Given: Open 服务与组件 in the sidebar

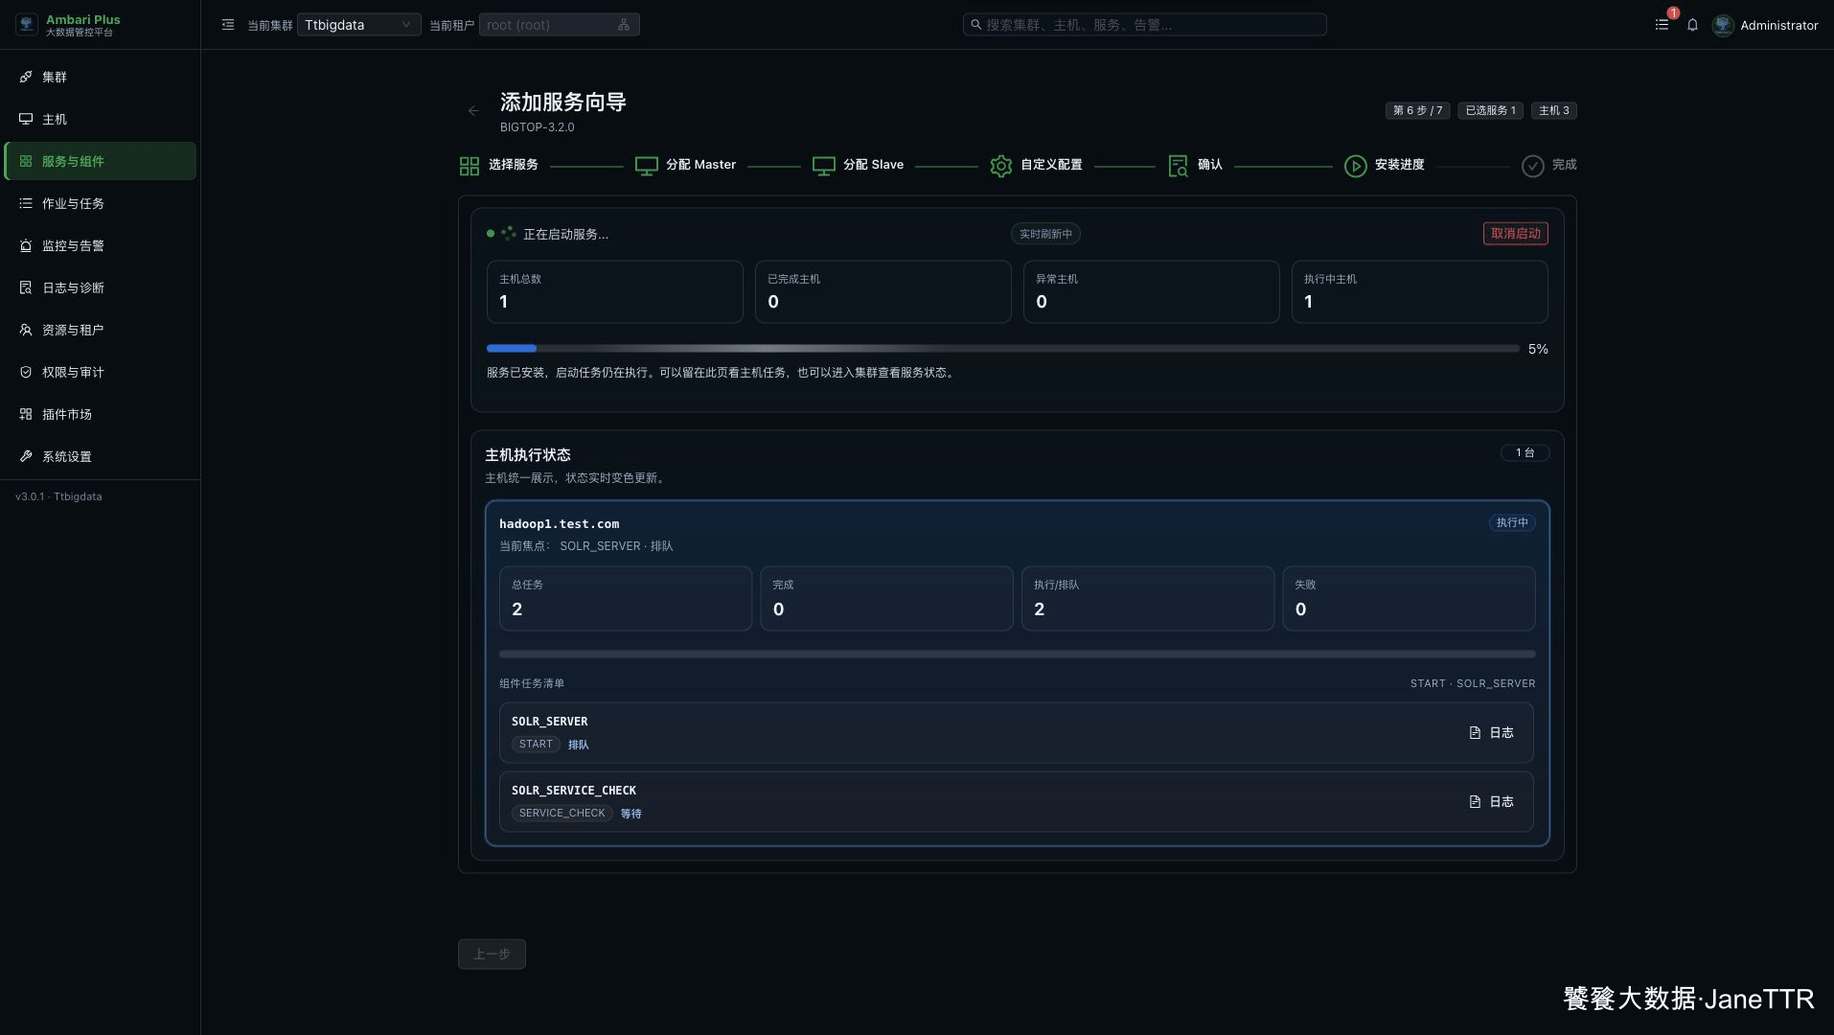Looking at the screenshot, I should pyautogui.click(x=101, y=161).
